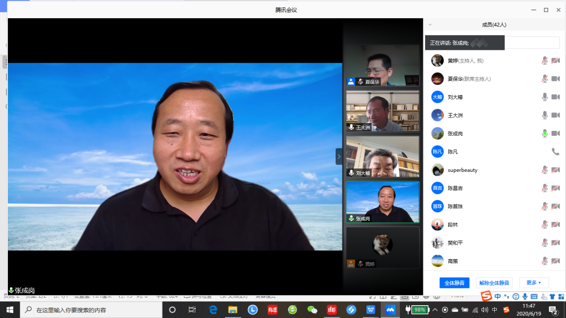The height and width of the screenshot is (318, 566).
Task: Click the 解除全体静音 button
Action: coord(494,283)
